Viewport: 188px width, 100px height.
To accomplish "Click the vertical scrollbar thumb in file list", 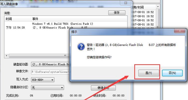I will (x=158, y=18).
